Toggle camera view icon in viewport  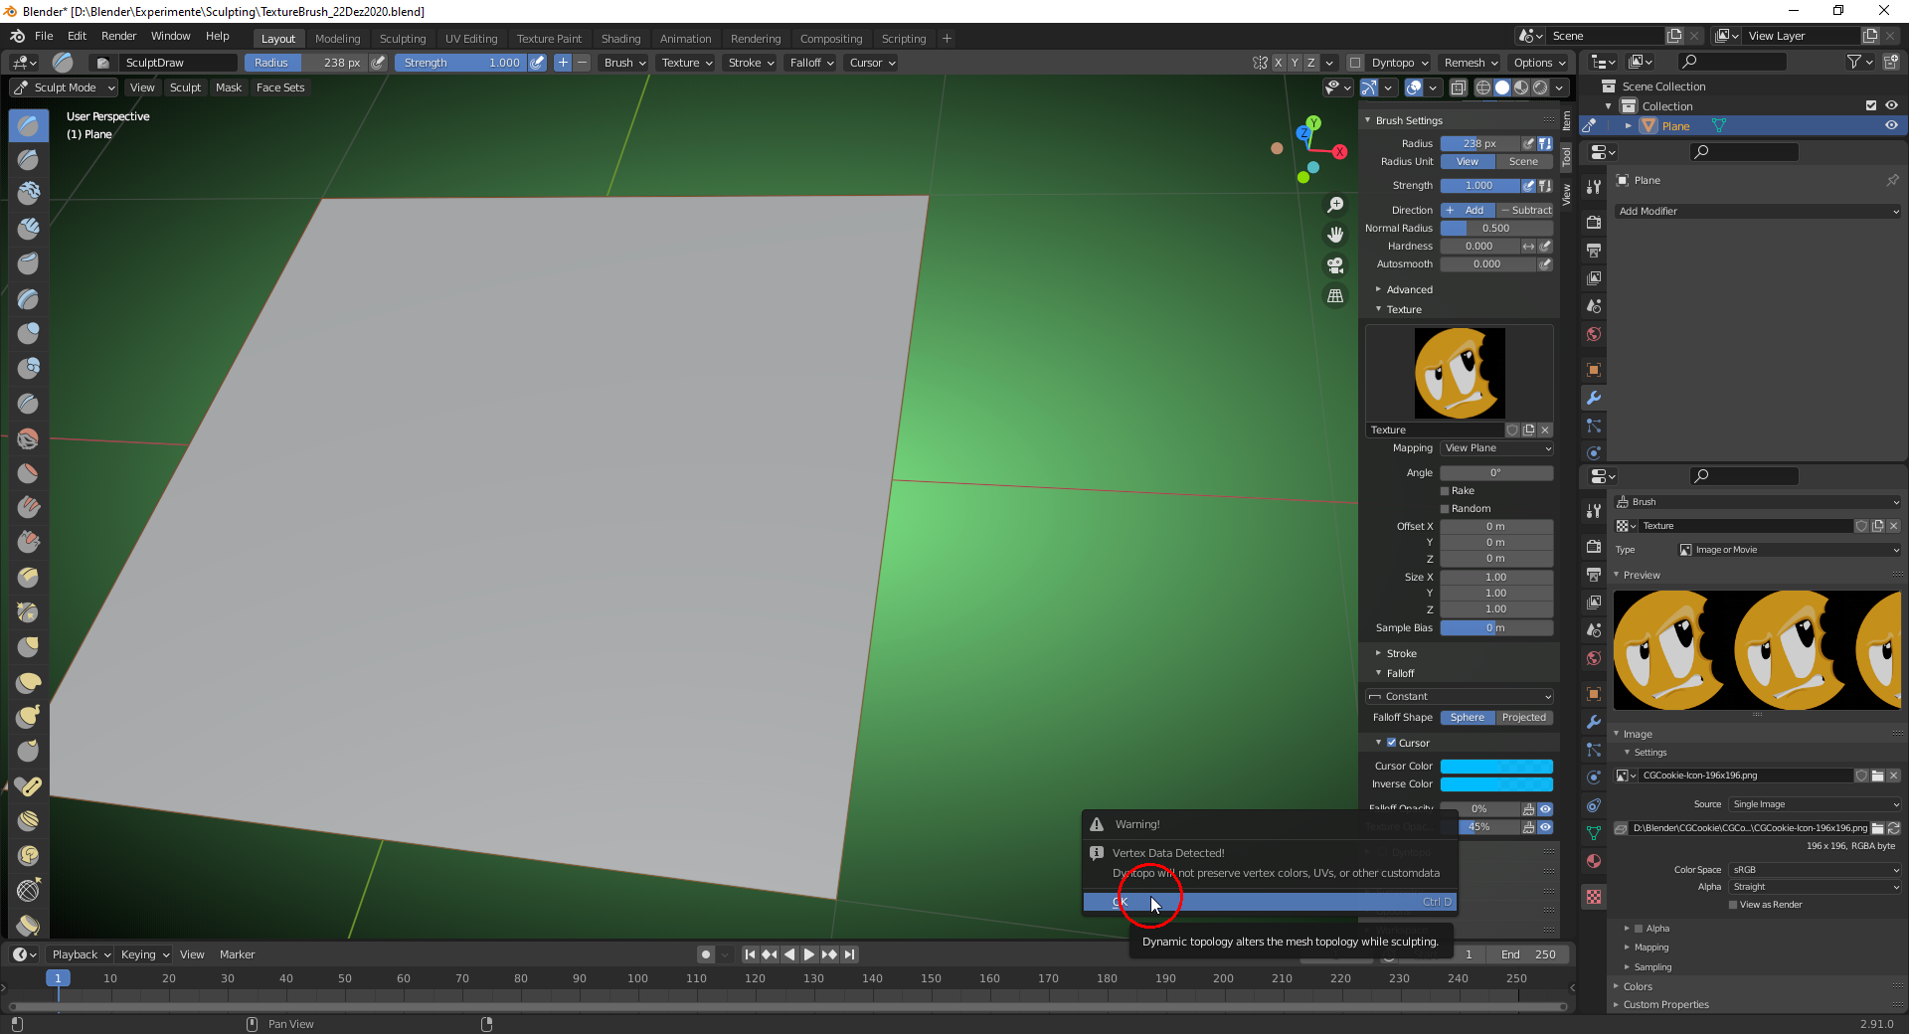click(1335, 265)
